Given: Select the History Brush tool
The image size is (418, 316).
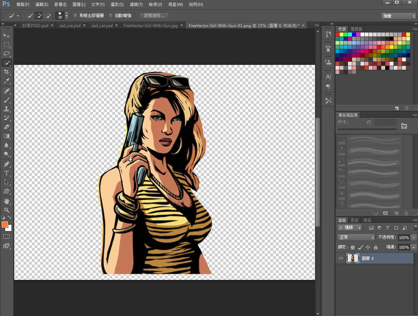Looking at the screenshot, I should 7,118.
